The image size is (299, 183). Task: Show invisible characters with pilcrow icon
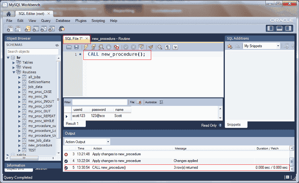(167, 47)
